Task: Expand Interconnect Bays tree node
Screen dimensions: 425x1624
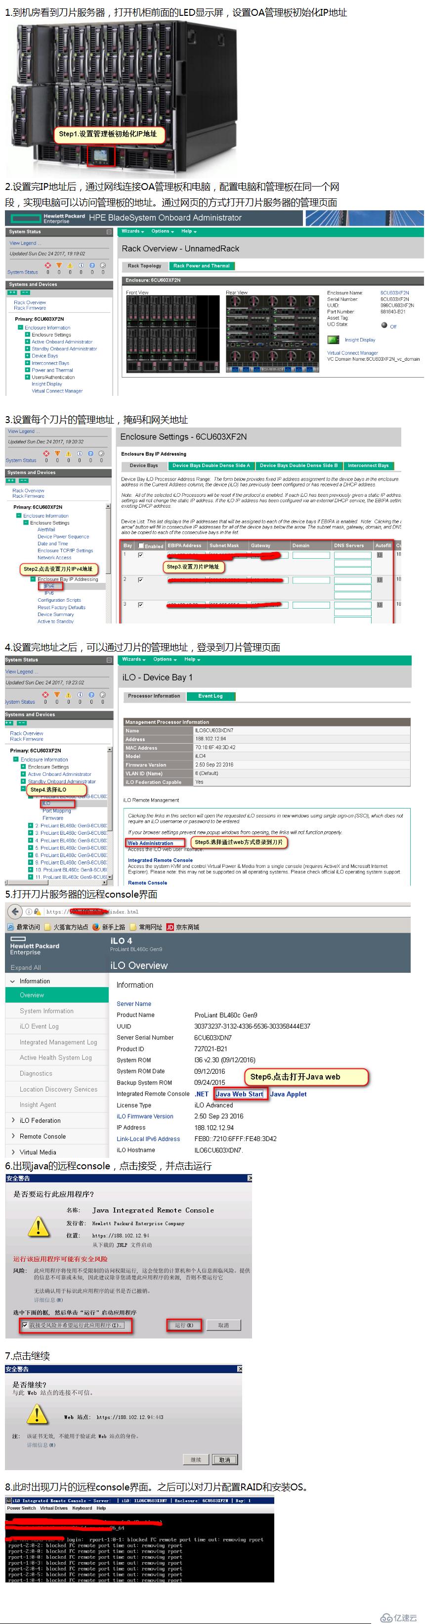Action: click(27, 363)
